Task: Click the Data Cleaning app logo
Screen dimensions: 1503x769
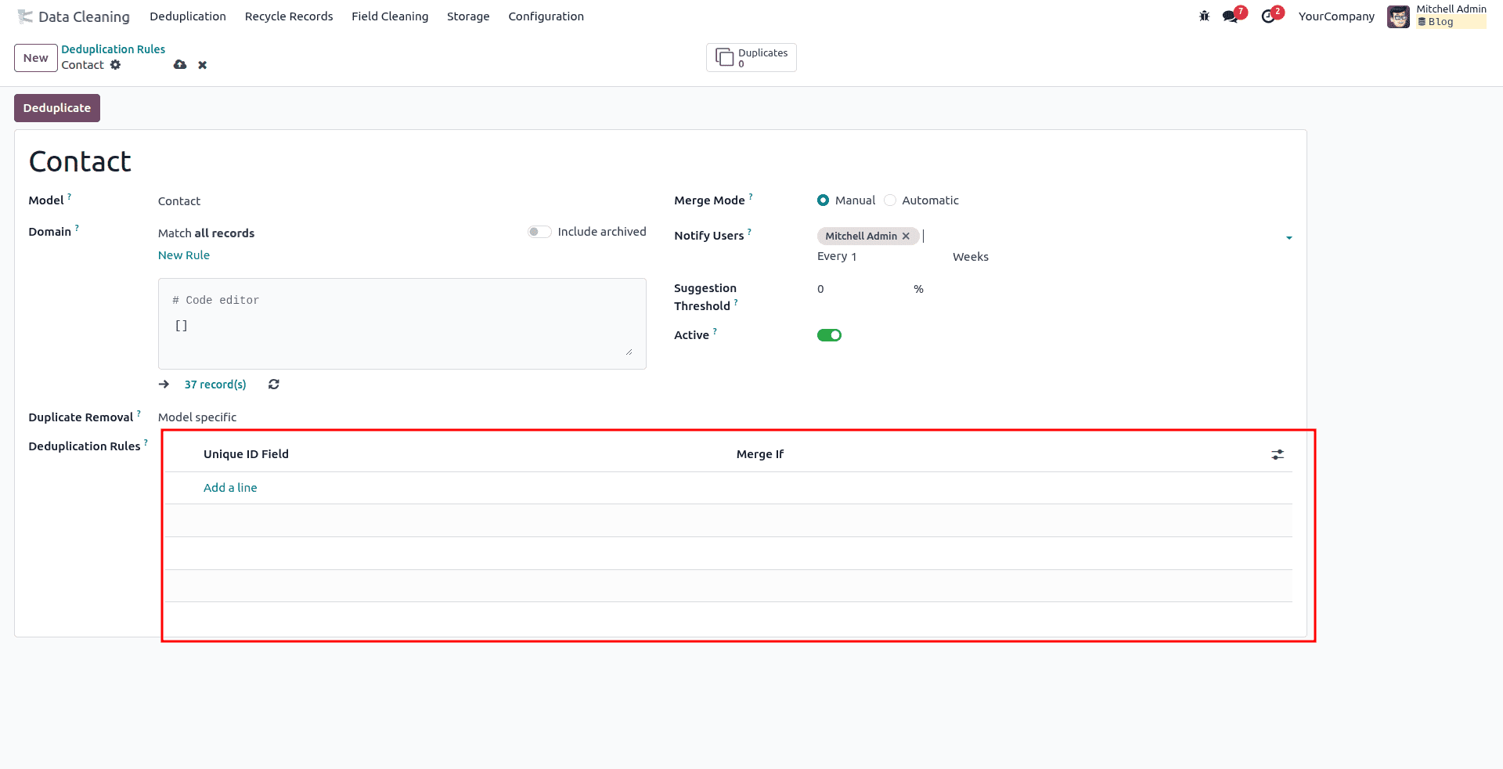Action: point(26,16)
